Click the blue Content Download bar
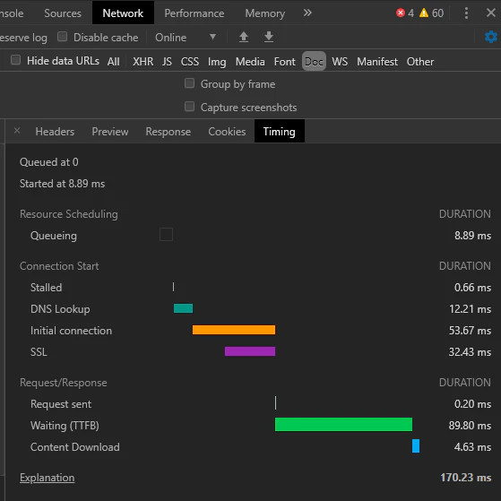The image size is (501, 501). 416,445
